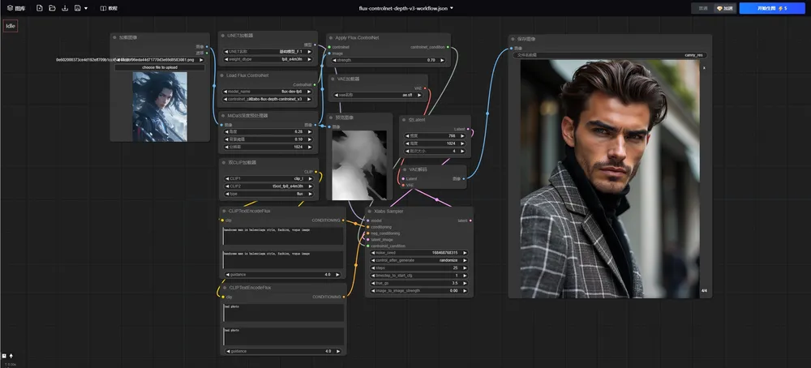
Task: Click the Idle status indicator
Action: coord(11,26)
